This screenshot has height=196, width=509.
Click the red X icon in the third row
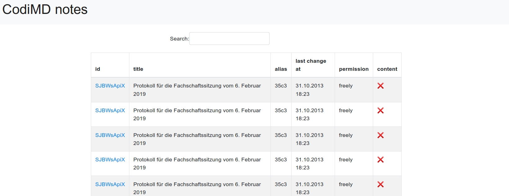click(380, 135)
